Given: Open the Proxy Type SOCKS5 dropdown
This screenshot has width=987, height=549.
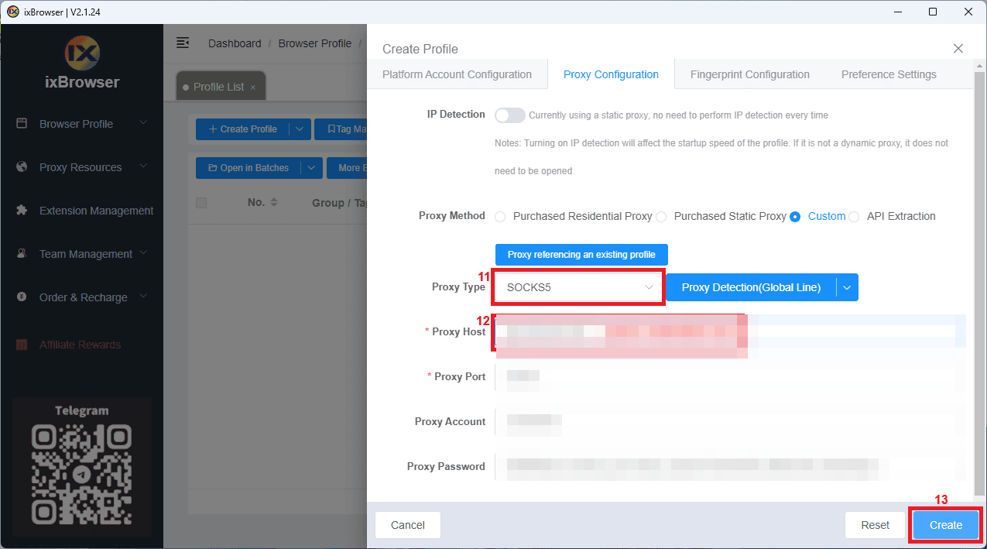Looking at the screenshot, I should point(579,287).
